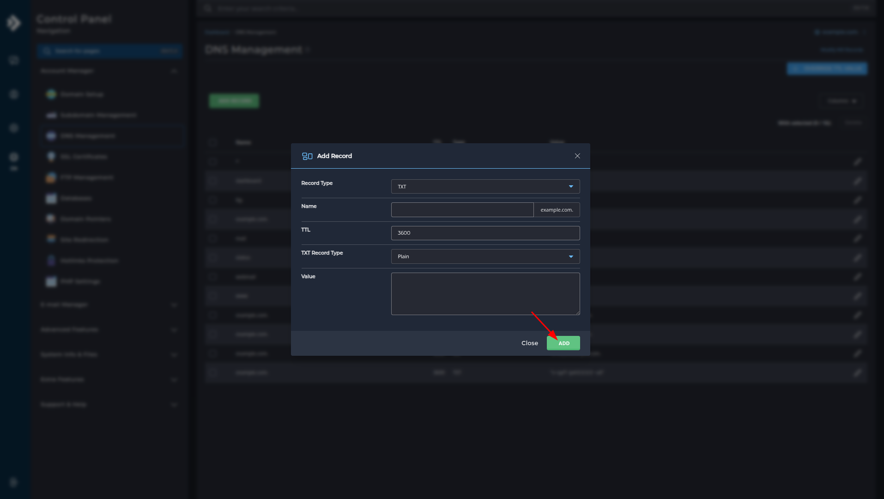Select the Domain Setup globe icon in sidebar
Viewport: 884px width, 499px height.
pyautogui.click(x=51, y=94)
